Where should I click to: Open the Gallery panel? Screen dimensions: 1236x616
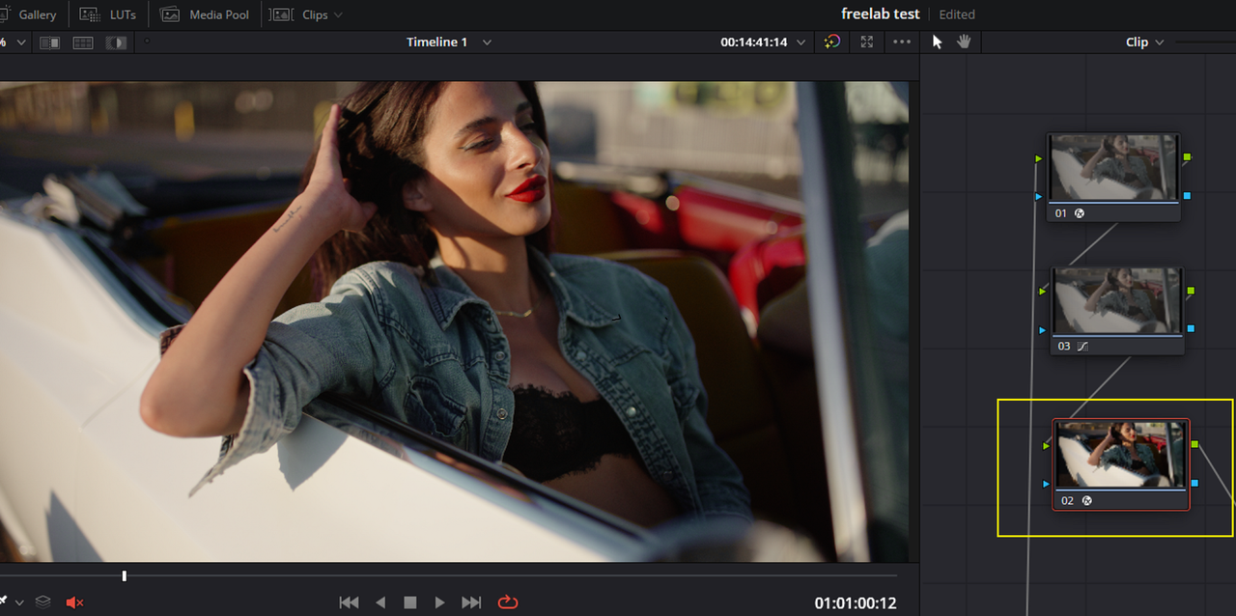[x=29, y=14]
